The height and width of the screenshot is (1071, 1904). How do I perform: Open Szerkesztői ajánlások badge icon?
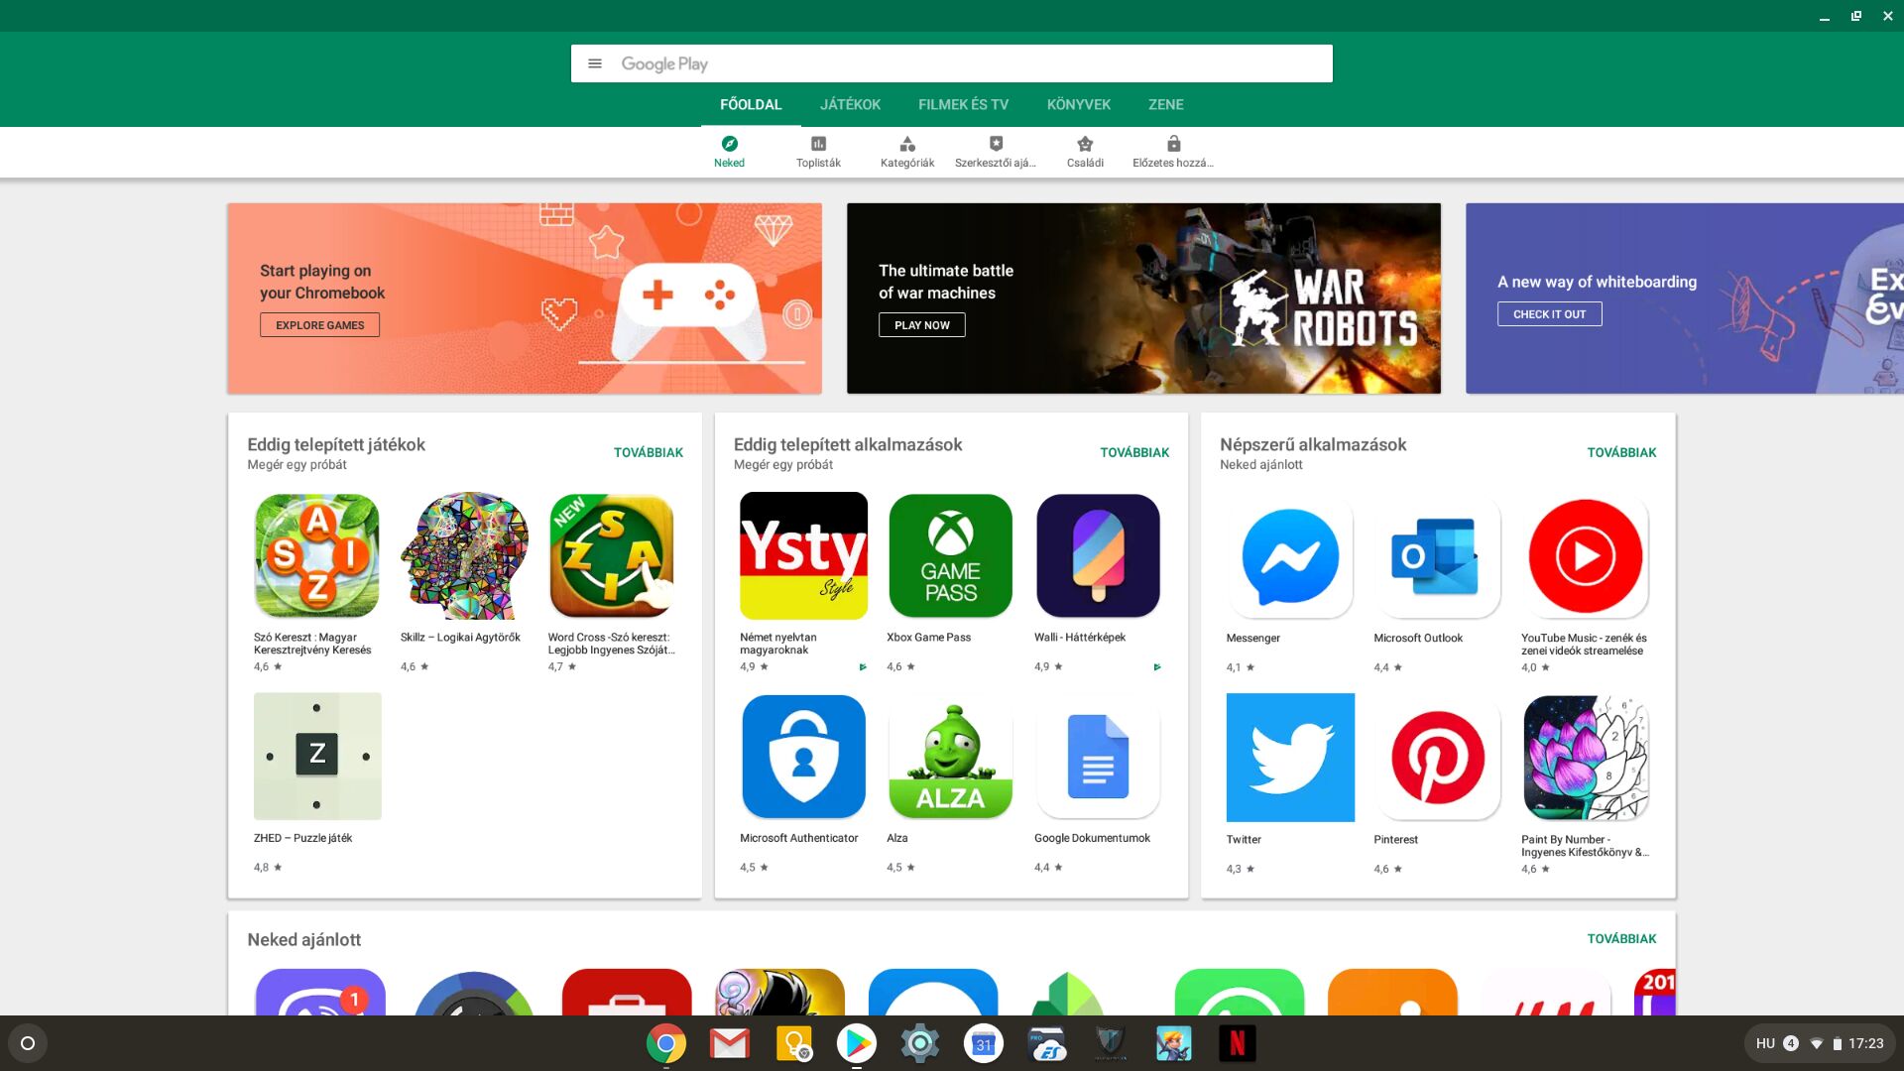point(996,144)
